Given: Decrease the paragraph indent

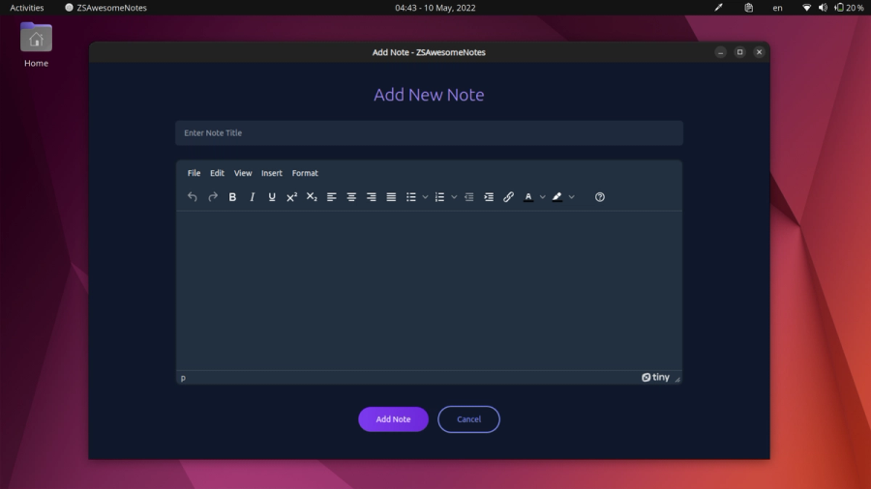Looking at the screenshot, I should (x=468, y=197).
